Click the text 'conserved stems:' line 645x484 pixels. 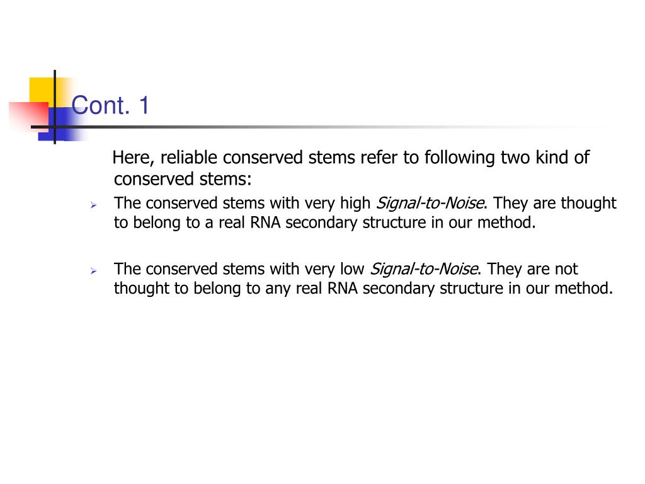tap(183, 179)
